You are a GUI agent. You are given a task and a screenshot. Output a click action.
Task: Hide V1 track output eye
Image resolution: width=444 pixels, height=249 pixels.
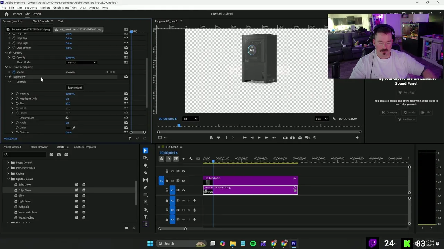(183, 190)
